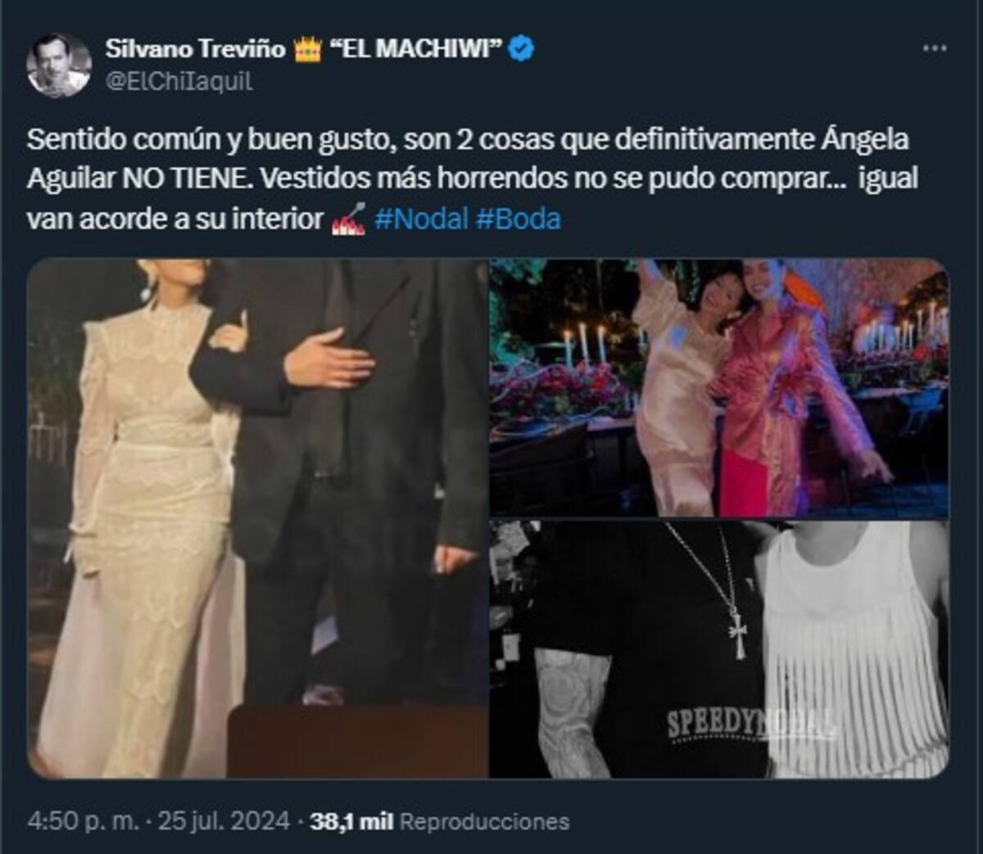Click the crown emoji beside the name
Screen dimensions: 983x854
click(307, 50)
